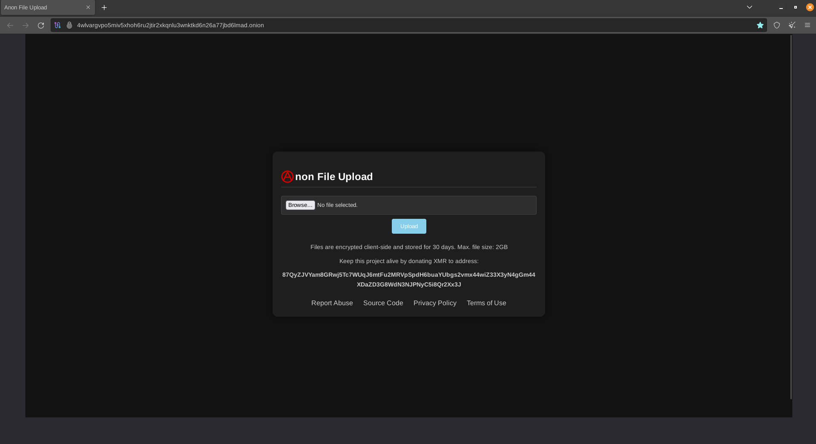The height and width of the screenshot is (444, 816).
Task: Click the Browse... file chooser button
Action: pos(300,205)
